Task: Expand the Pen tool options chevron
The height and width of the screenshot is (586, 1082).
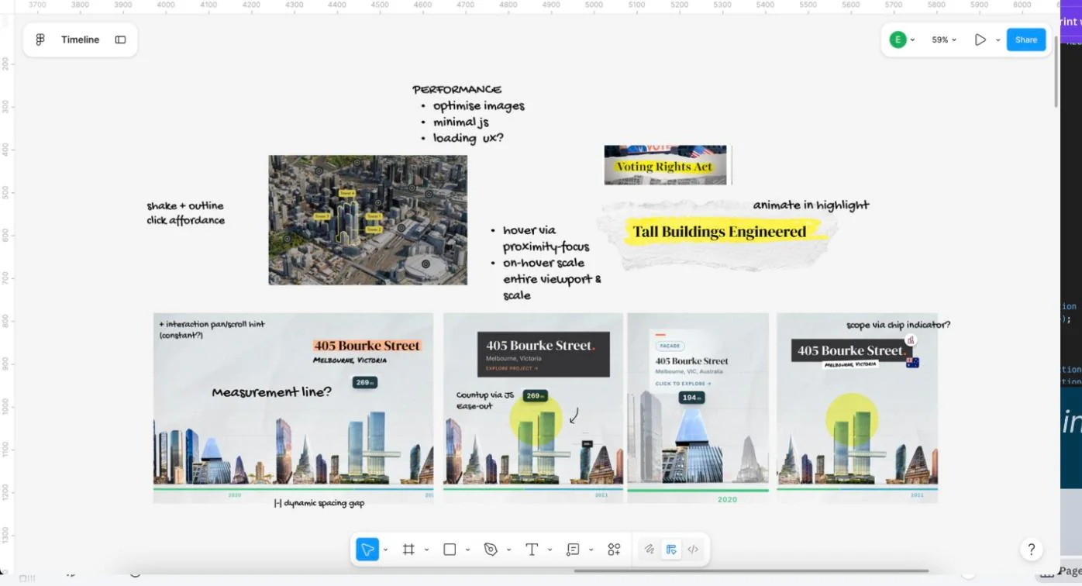Action: point(508,550)
